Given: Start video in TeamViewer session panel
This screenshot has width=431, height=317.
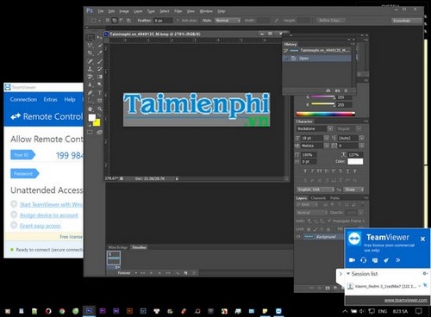Looking at the screenshot, I should point(352,260).
